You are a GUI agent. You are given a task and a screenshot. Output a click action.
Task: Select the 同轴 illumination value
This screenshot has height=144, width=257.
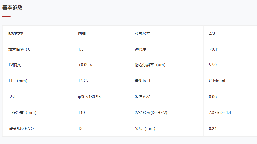(82, 33)
